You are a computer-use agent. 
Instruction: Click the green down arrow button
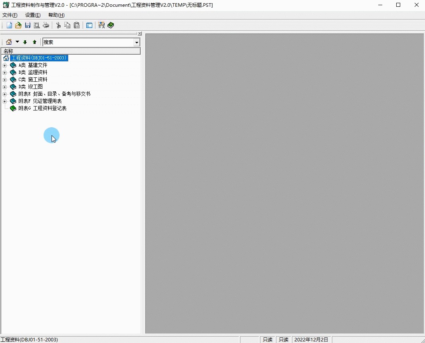click(x=25, y=42)
